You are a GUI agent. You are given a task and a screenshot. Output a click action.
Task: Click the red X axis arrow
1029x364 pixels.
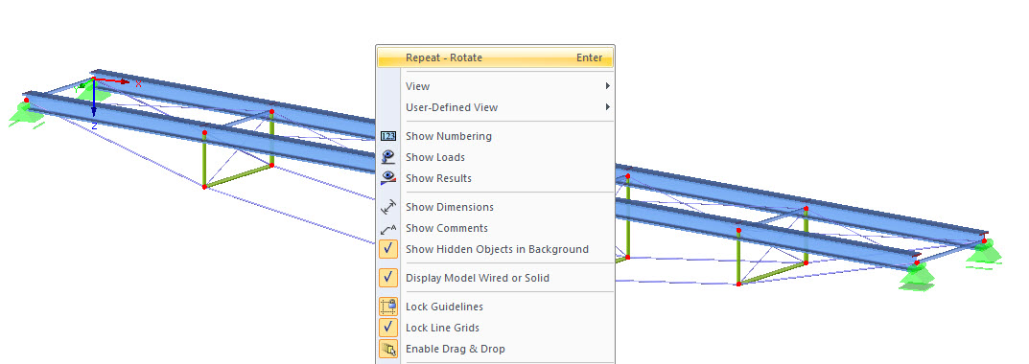[x=111, y=80]
